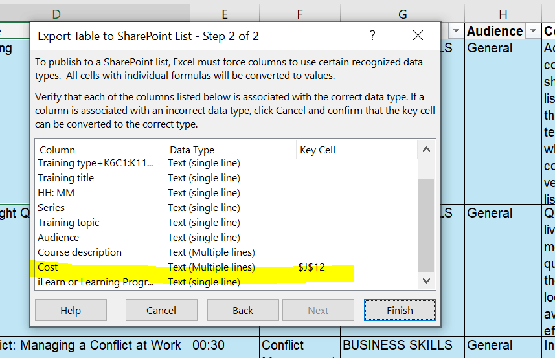The height and width of the screenshot is (358, 555).
Task: Click the list scroll down arrow
Action: [x=426, y=280]
